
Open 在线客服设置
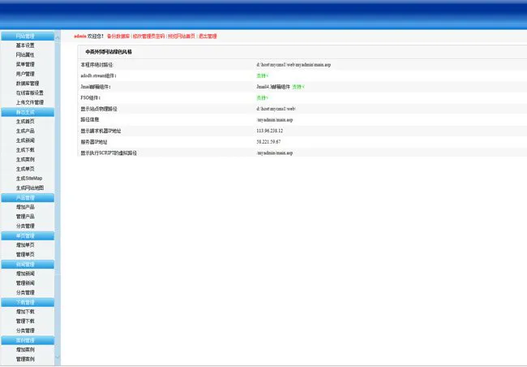click(29, 93)
